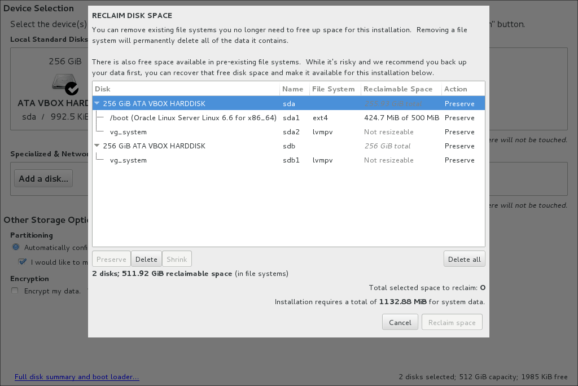Collapse the first 256 GiB disk entry

click(x=97, y=103)
